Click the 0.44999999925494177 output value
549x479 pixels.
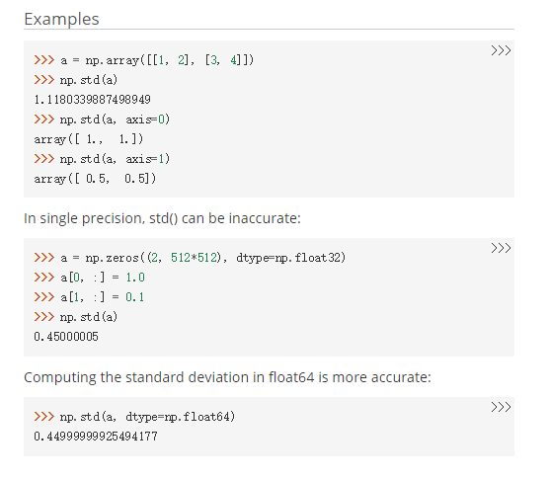pos(96,437)
